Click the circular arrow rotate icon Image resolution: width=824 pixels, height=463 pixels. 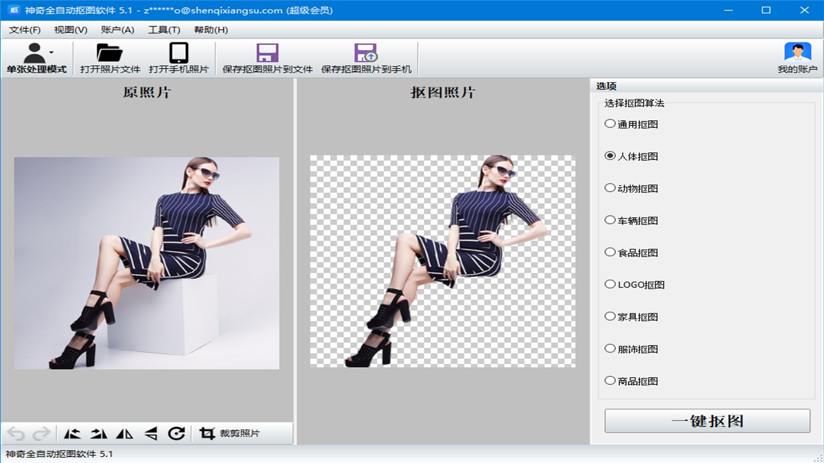tap(176, 433)
